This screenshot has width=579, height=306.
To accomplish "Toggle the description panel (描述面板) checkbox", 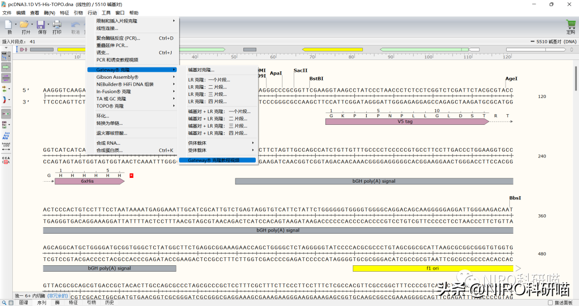I will point(551,303).
